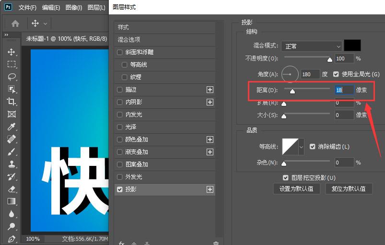Select the Eyedropper tool
This screenshot has width=385, height=245.
(x=12, y=127)
